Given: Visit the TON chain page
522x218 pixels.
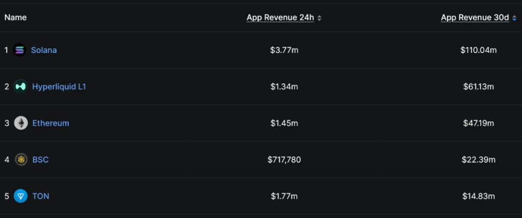Looking at the screenshot, I should [41, 196].
